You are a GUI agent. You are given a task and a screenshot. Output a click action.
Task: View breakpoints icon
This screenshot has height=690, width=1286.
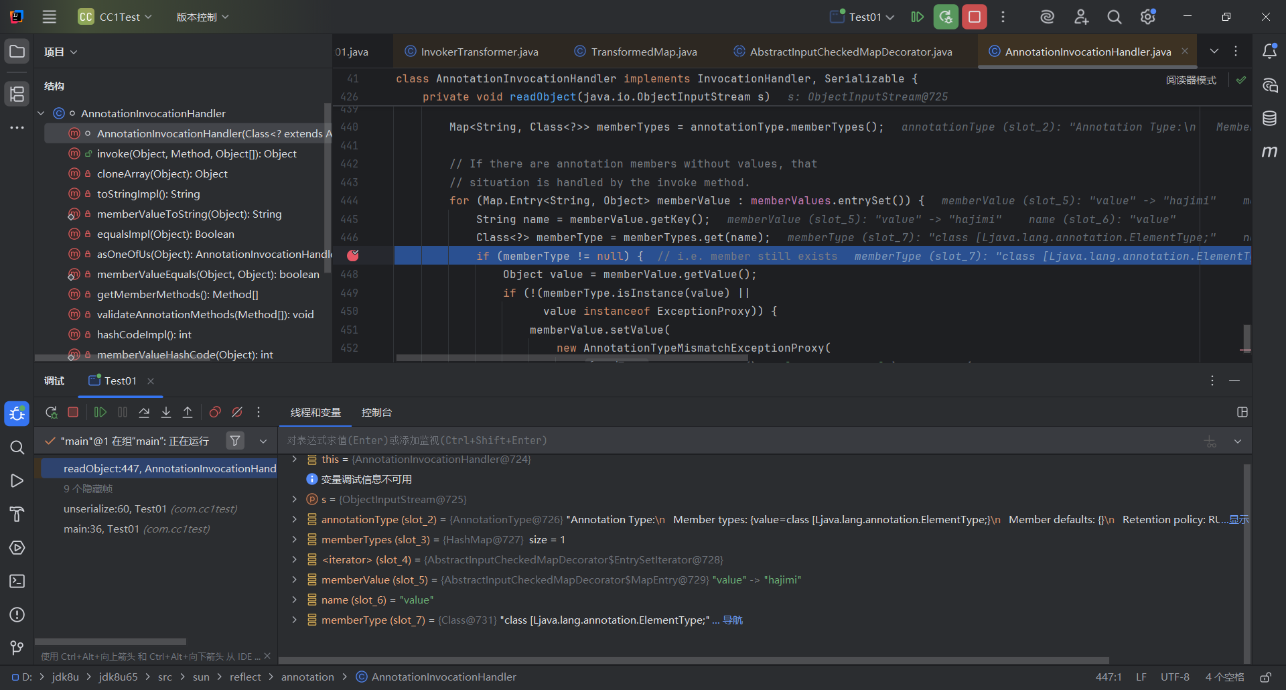pyautogui.click(x=215, y=412)
